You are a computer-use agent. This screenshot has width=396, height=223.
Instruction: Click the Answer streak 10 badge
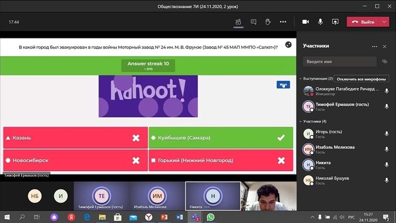148,66
